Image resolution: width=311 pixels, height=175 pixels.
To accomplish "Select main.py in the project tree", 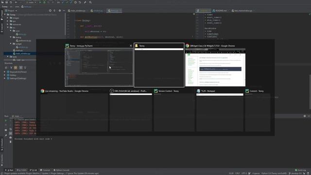I will [18, 51].
